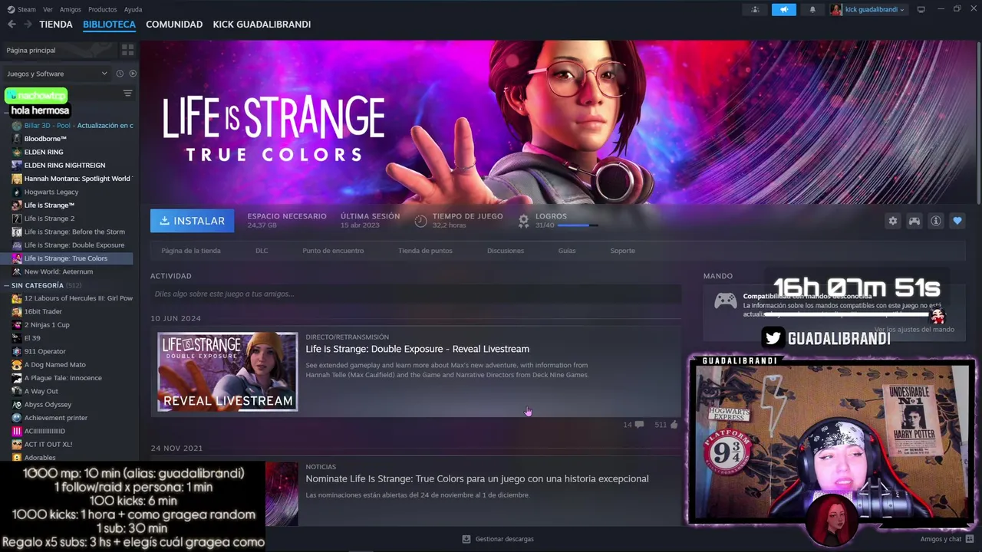Click the achievements Logros gear icon
The width and height of the screenshot is (982, 552).
(x=523, y=221)
